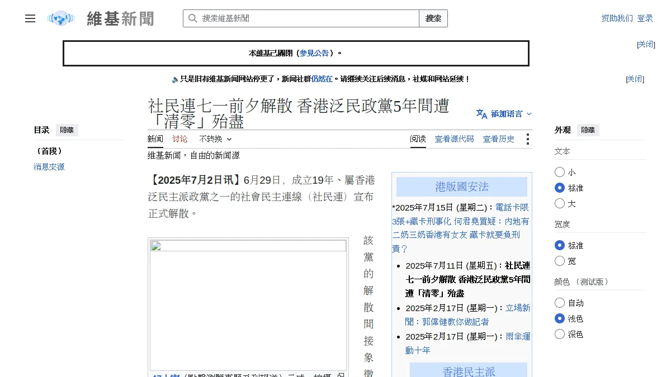The height and width of the screenshot is (377, 671).
Task: Click the Wikinews globe logo
Action: click(61, 18)
